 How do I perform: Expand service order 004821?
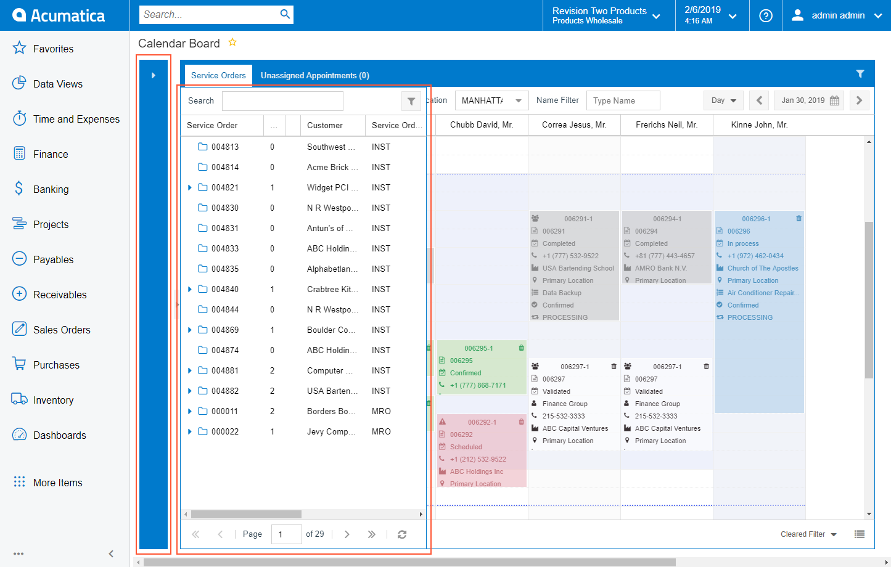190,187
